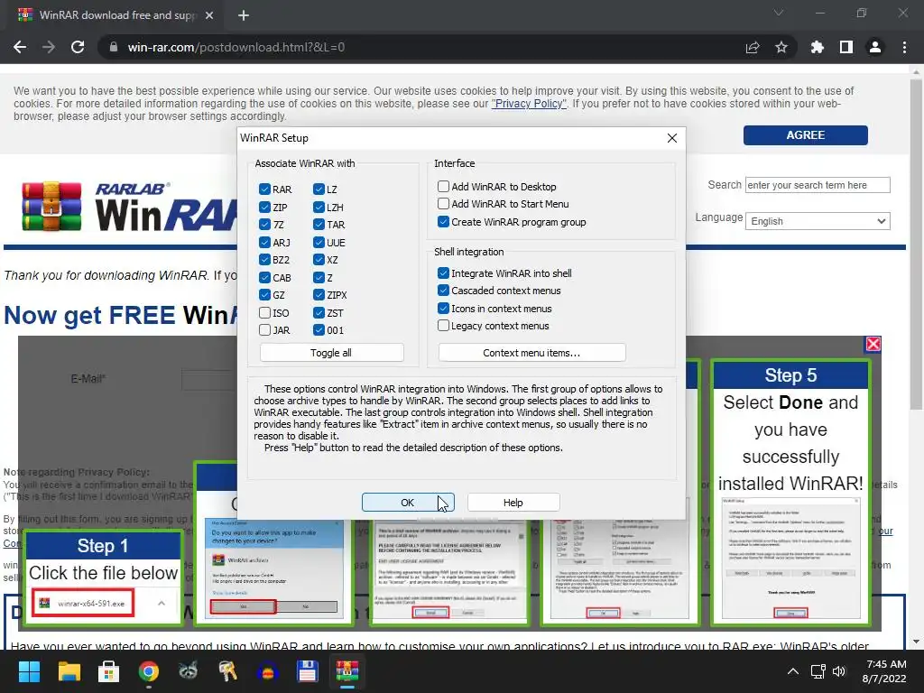Open the keys app in taskbar

[227, 671]
